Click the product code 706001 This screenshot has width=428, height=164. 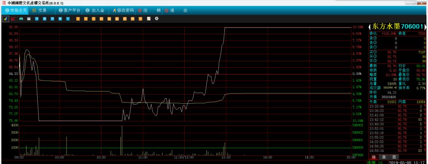(x=412, y=26)
